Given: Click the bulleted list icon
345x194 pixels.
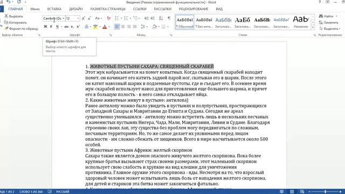Looking at the screenshot, I should pyautogui.click(x=117, y=18).
